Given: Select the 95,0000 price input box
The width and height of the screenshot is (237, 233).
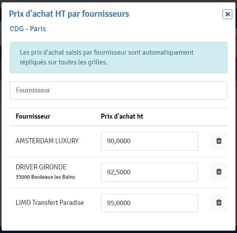Looking at the screenshot, I should (x=149, y=203).
